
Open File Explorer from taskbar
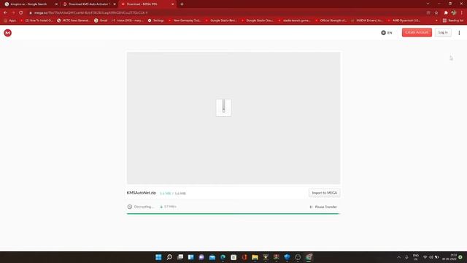255,257
